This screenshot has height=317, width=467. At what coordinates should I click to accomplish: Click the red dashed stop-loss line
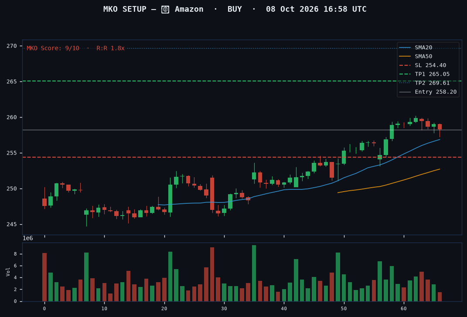coord(242,157)
